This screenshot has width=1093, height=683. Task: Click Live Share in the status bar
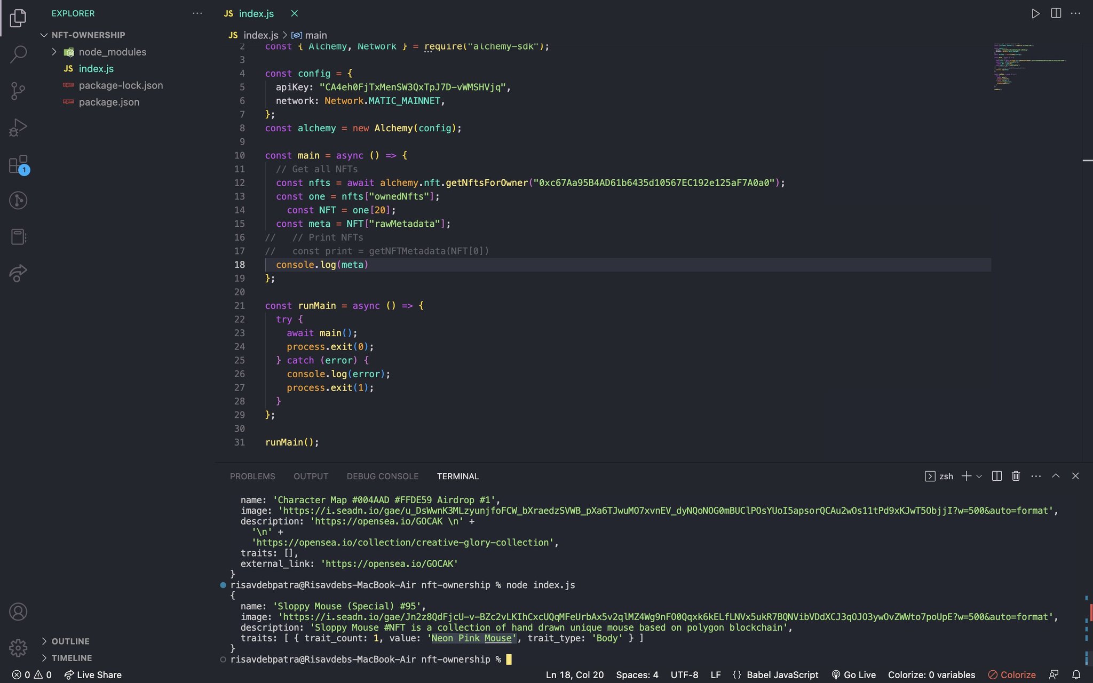click(93, 674)
